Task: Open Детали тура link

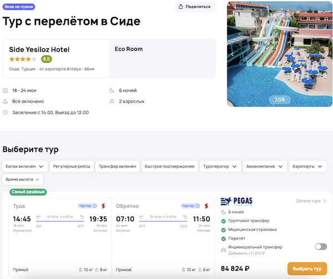Action: (x=311, y=201)
